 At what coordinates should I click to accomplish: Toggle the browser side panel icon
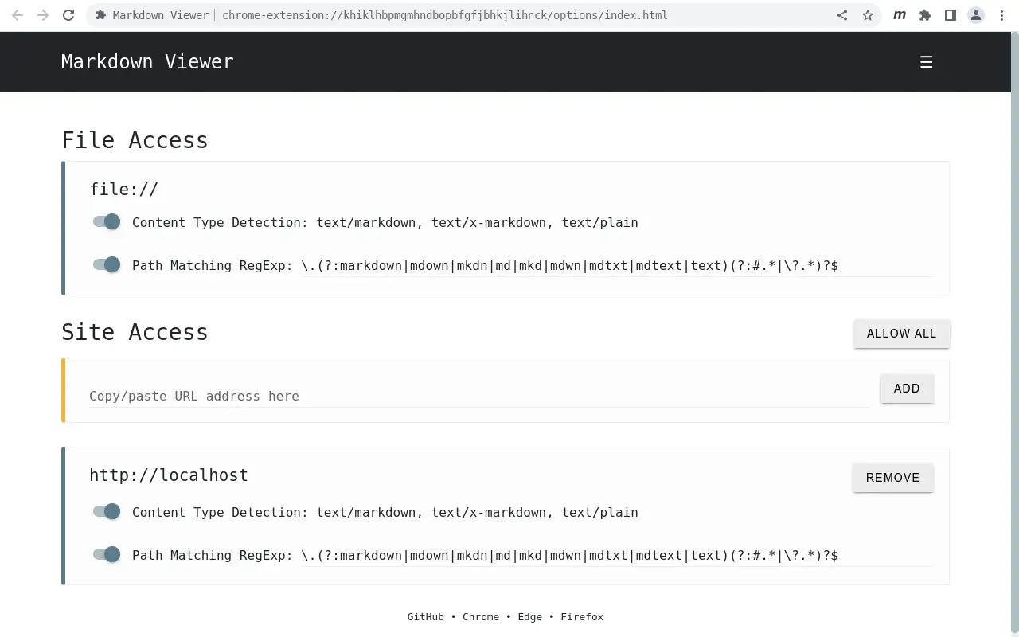[951, 15]
